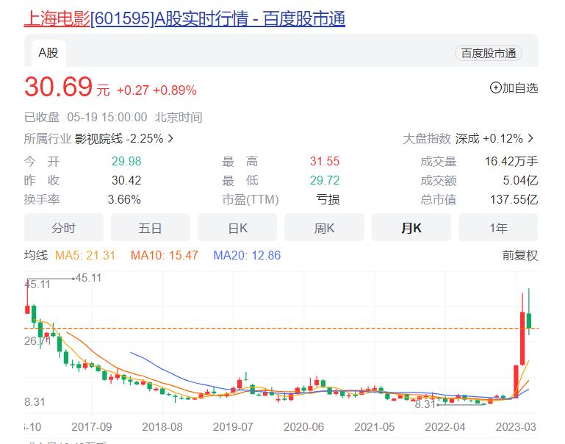Click the MA10: 15.47 indicator label

tap(165, 256)
